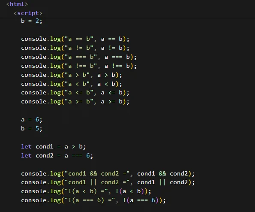Place cursor on line 'b = 2;'
The width and height of the screenshot is (255, 212).
pos(32,21)
